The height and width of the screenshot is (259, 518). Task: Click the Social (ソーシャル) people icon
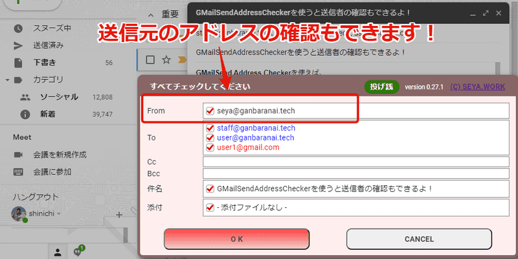[x=25, y=97]
